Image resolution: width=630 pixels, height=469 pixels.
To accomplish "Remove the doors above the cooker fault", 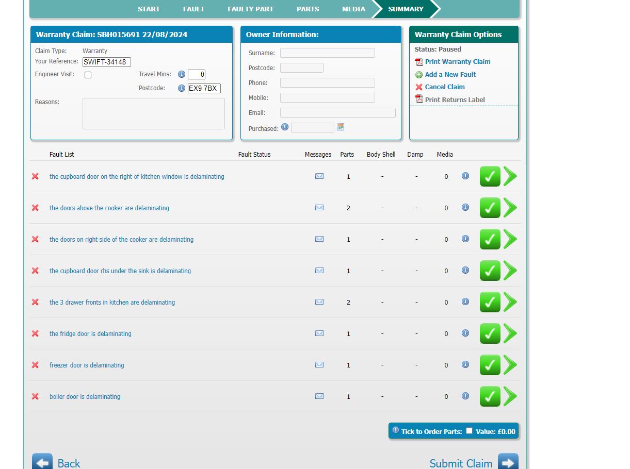I will click(x=35, y=208).
